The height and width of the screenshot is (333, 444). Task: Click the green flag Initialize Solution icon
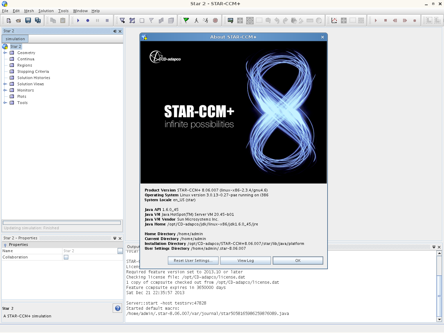[x=186, y=20]
